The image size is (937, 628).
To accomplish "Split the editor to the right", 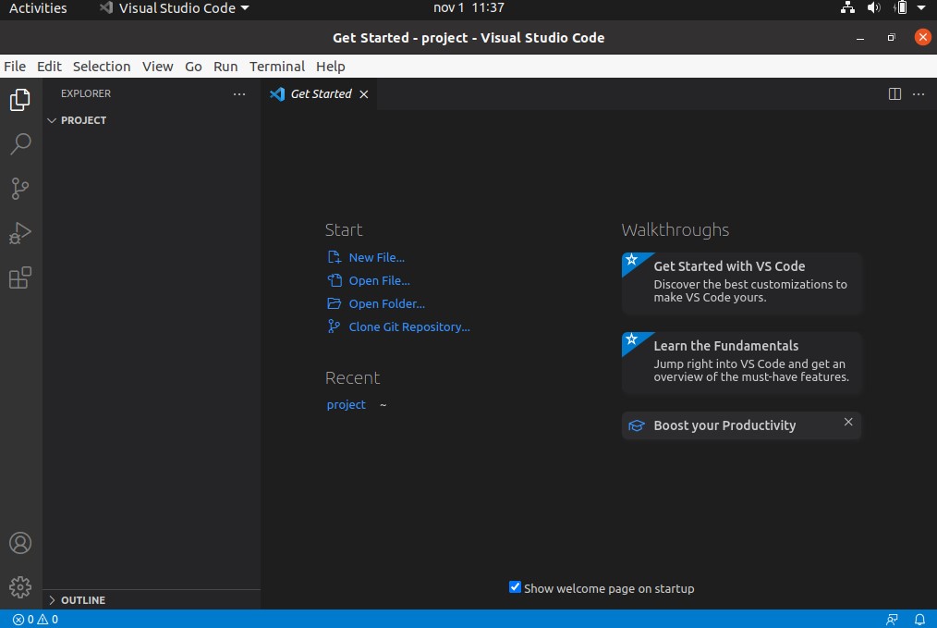I will (894, 94).
